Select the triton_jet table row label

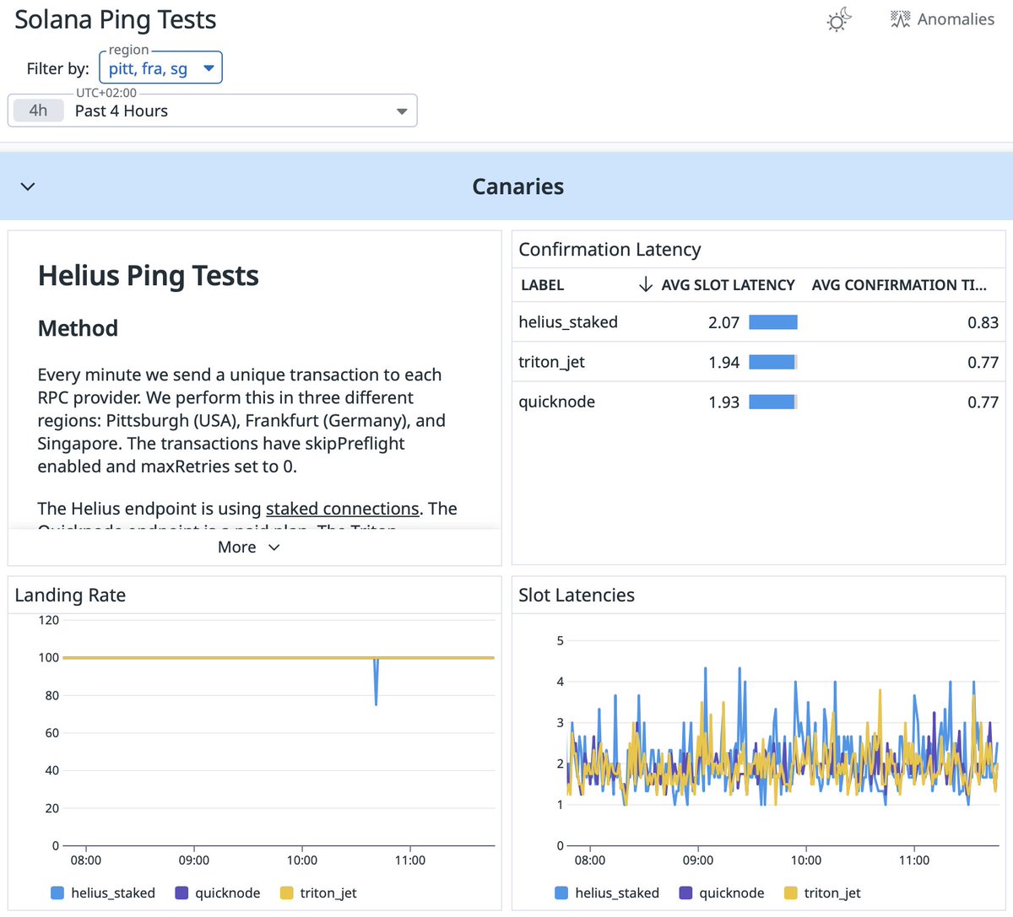point(551,362)
